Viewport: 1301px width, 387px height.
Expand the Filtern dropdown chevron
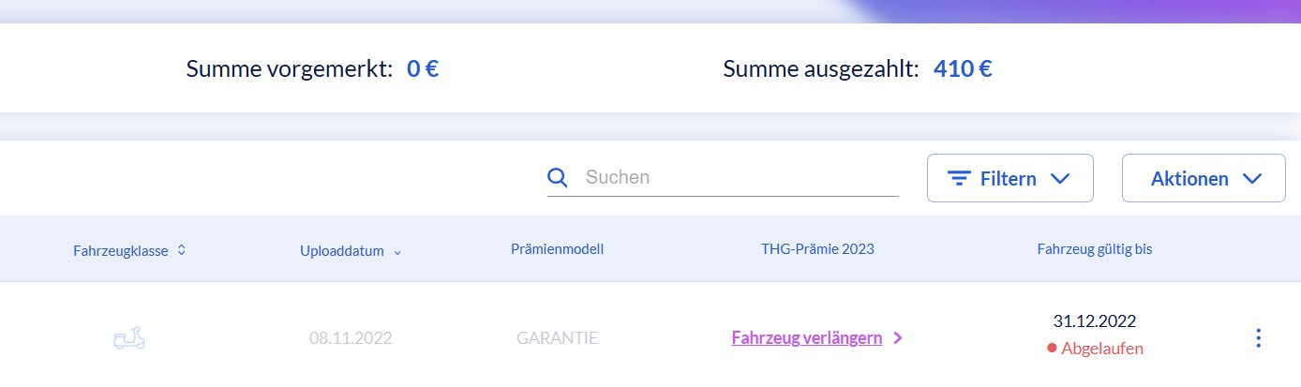(1060, 179)
